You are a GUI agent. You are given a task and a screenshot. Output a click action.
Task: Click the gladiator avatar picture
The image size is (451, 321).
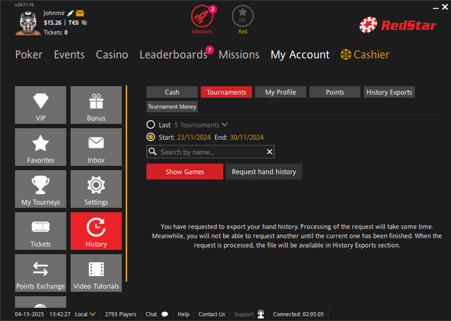pyautogui.click(x=28, y=23)
